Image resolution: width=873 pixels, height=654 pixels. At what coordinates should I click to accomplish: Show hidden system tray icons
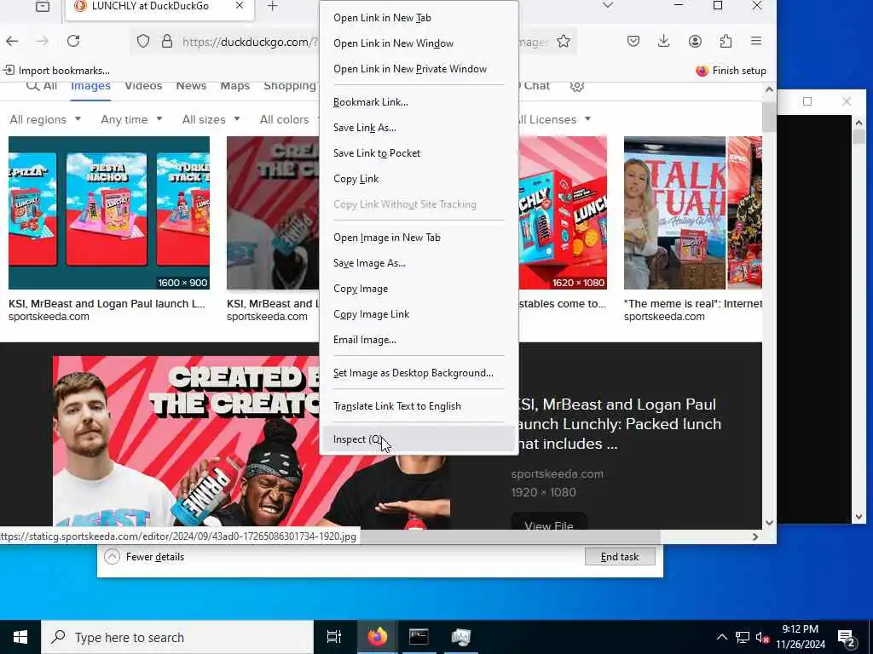(x=721, y=637)
